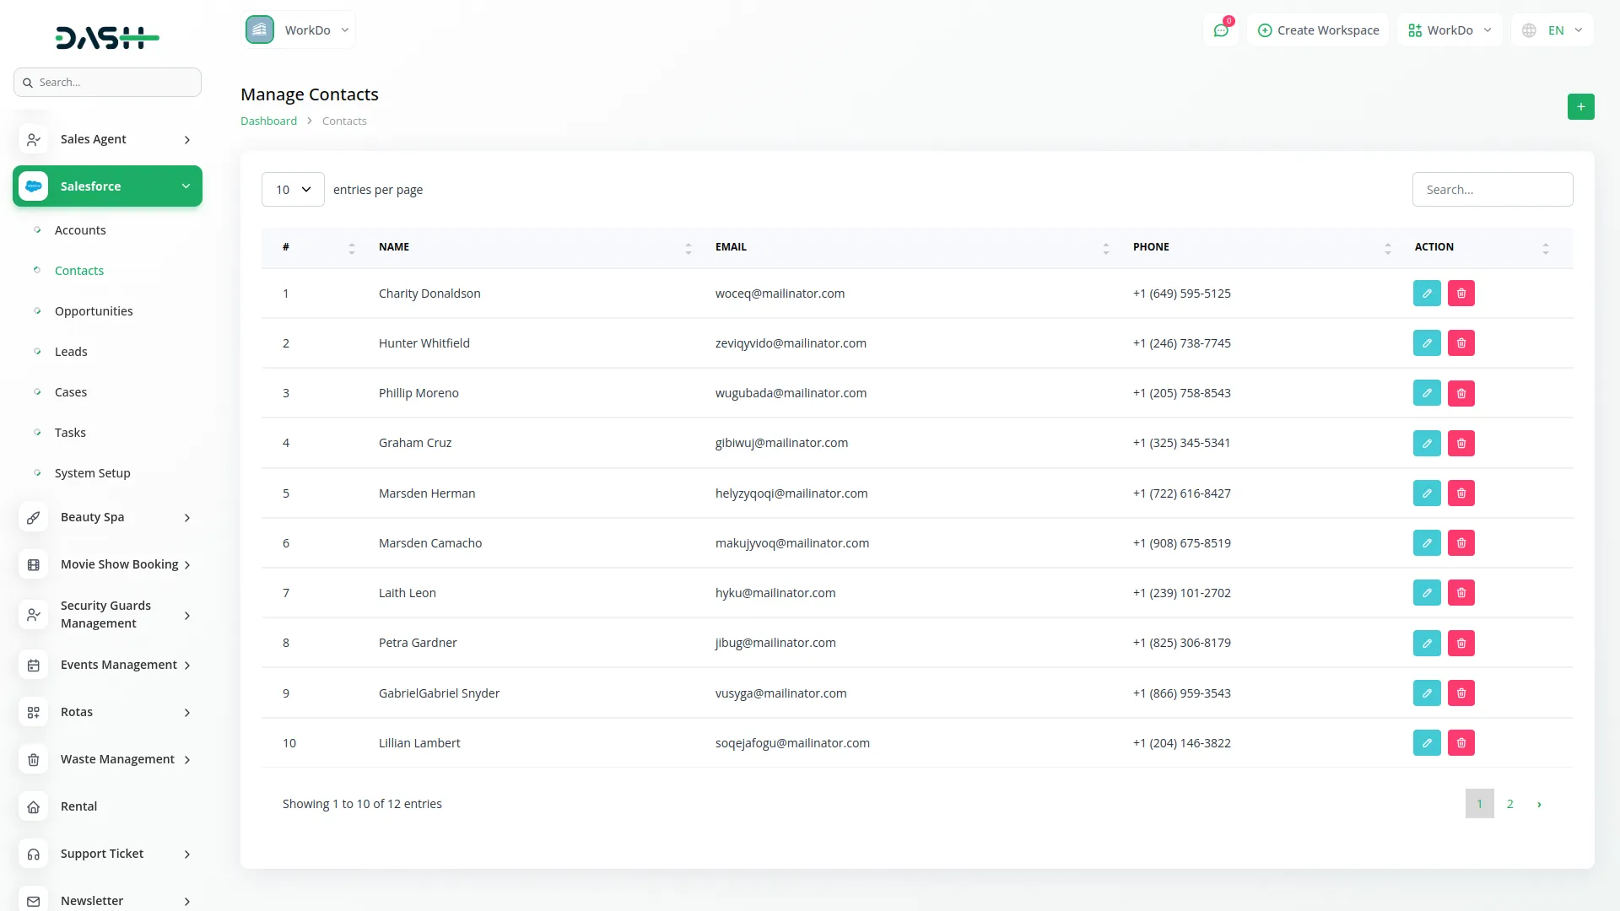Open the messages chat icon at top
Image resolution: width=1620 pixels, height=911 pixels.
[x=1221, y=30]
